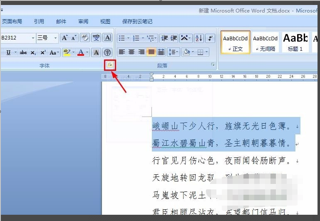Open the Font dialog launcher
Viewport: 320px width, 221px height.
point(110,65)
